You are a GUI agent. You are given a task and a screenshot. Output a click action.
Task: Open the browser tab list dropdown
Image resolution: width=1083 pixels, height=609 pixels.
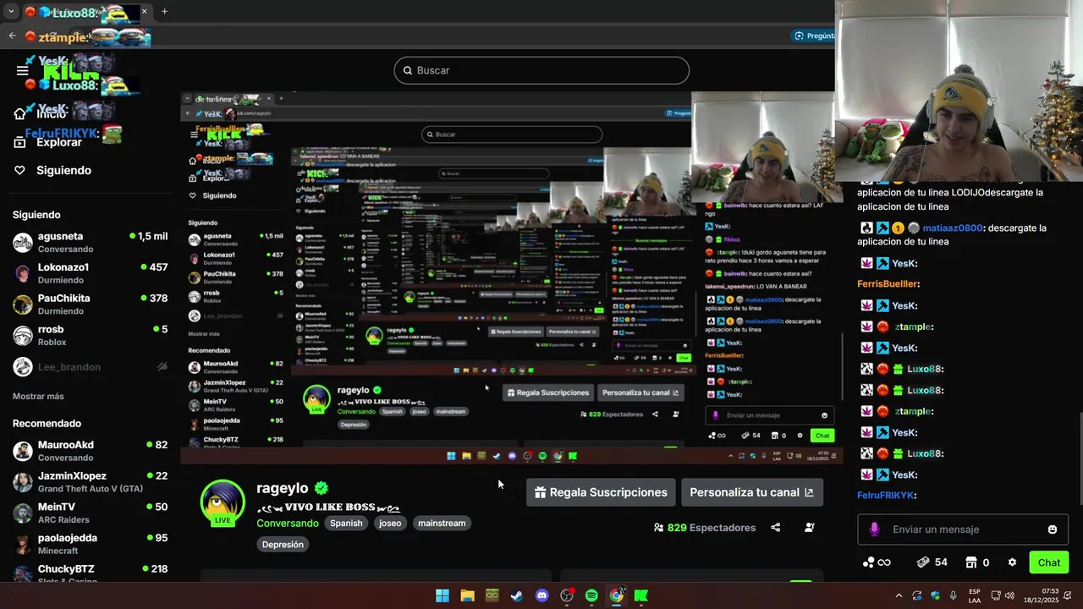11,12
